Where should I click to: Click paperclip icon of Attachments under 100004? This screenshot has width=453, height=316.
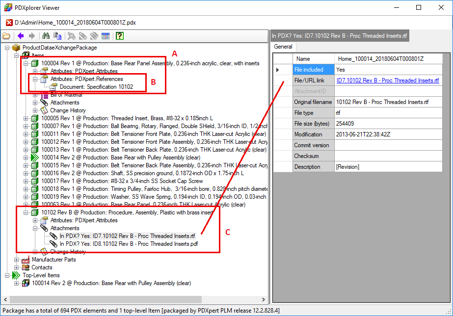click(x=44, y=102)
